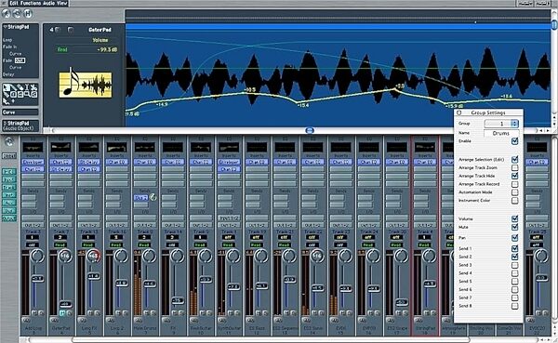The height and width of the screenshot is (343, 558).
Task: Enable Arrange Track Zoom checkbox
Action: [514, 167]
